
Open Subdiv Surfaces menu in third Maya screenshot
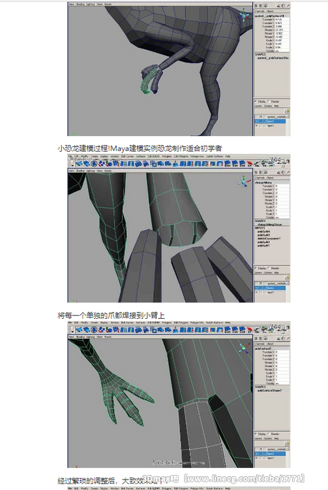[x=215, y=323]
